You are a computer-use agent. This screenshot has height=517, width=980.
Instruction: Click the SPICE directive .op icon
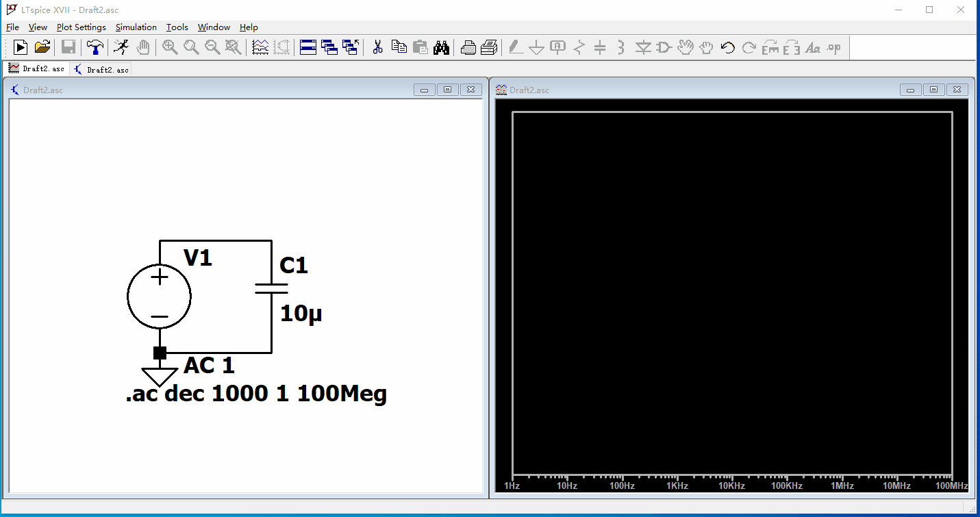coord(834,47)
